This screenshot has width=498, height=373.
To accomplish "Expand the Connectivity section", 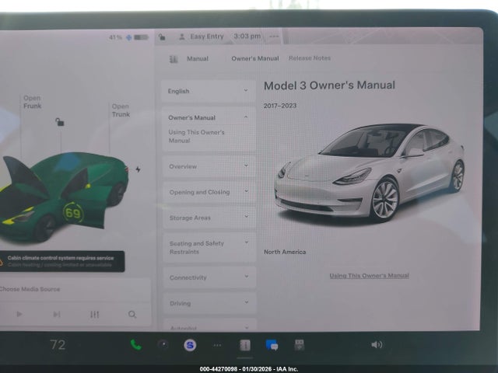I will pyautogui.click(x=208, y=277).
